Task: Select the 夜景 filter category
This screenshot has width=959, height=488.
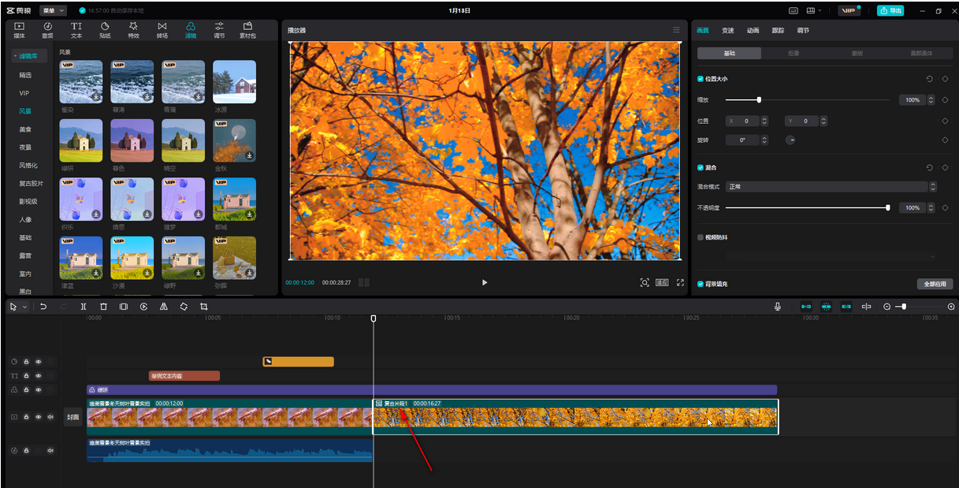Action: point(25,147)
